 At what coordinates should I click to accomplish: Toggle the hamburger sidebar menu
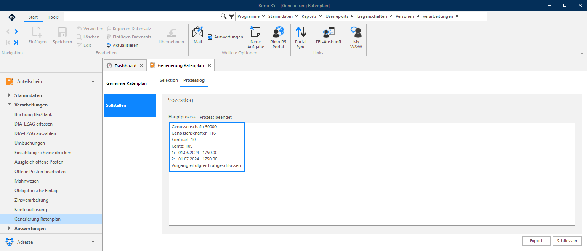click(10, 65)
